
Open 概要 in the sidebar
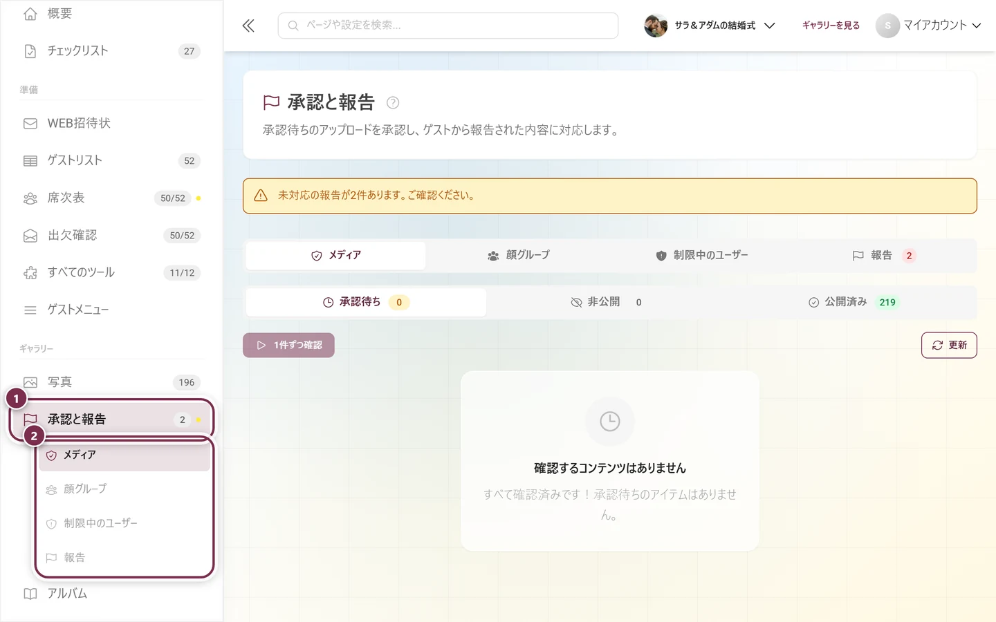112,14
